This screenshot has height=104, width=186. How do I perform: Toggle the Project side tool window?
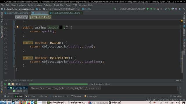pyautogui.click(x=2, y=17)
